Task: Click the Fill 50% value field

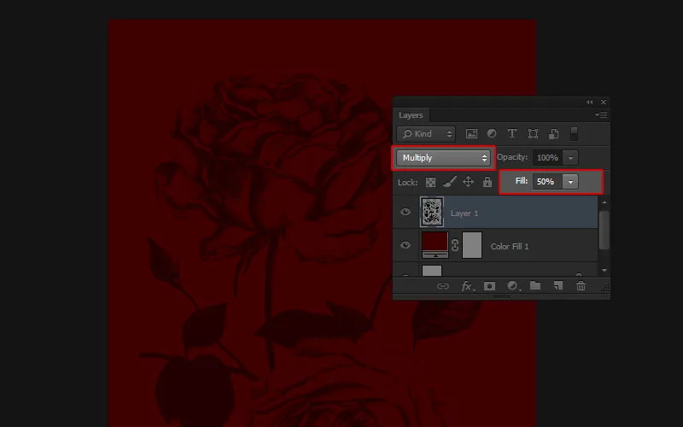Action: pos(547,182)
